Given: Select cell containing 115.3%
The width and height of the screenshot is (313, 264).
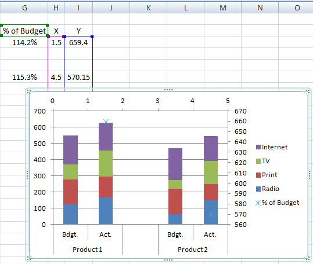Looking at the screenshot, I should pos(24,77).
